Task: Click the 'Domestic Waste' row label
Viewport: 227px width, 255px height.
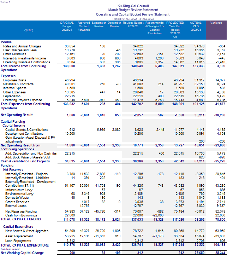Action: point(17,198)
